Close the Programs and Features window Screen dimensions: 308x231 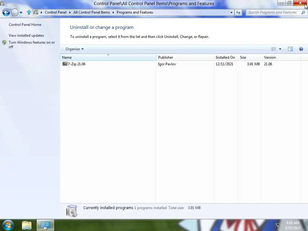click(x=300, y=3)
